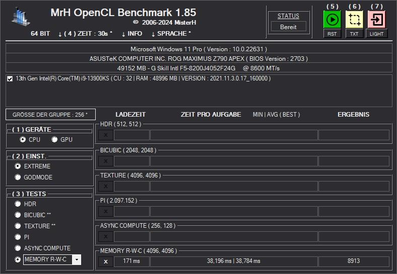Expand the MEMORY R-W-C combo box arrow
This screenshot has height=274, width=397.
(x=77, y=259)
